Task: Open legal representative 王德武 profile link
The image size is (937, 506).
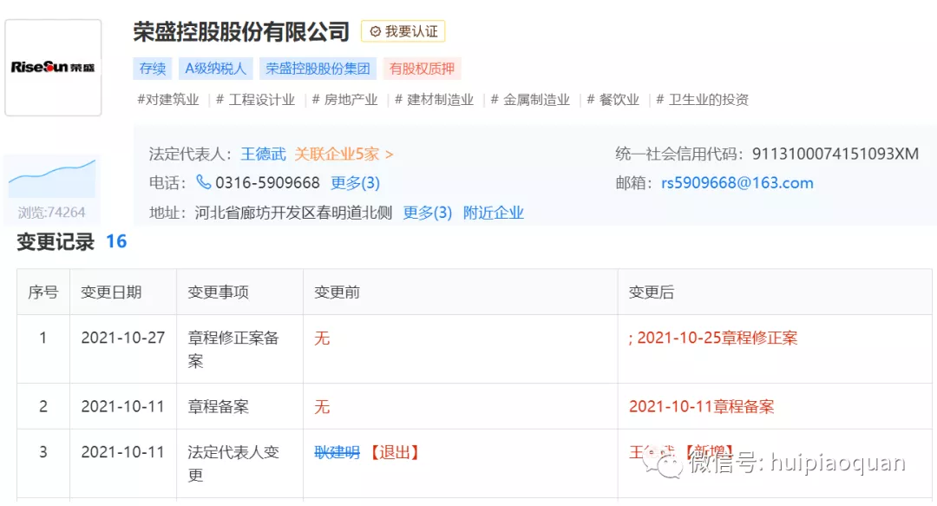Action: (263, 154)
